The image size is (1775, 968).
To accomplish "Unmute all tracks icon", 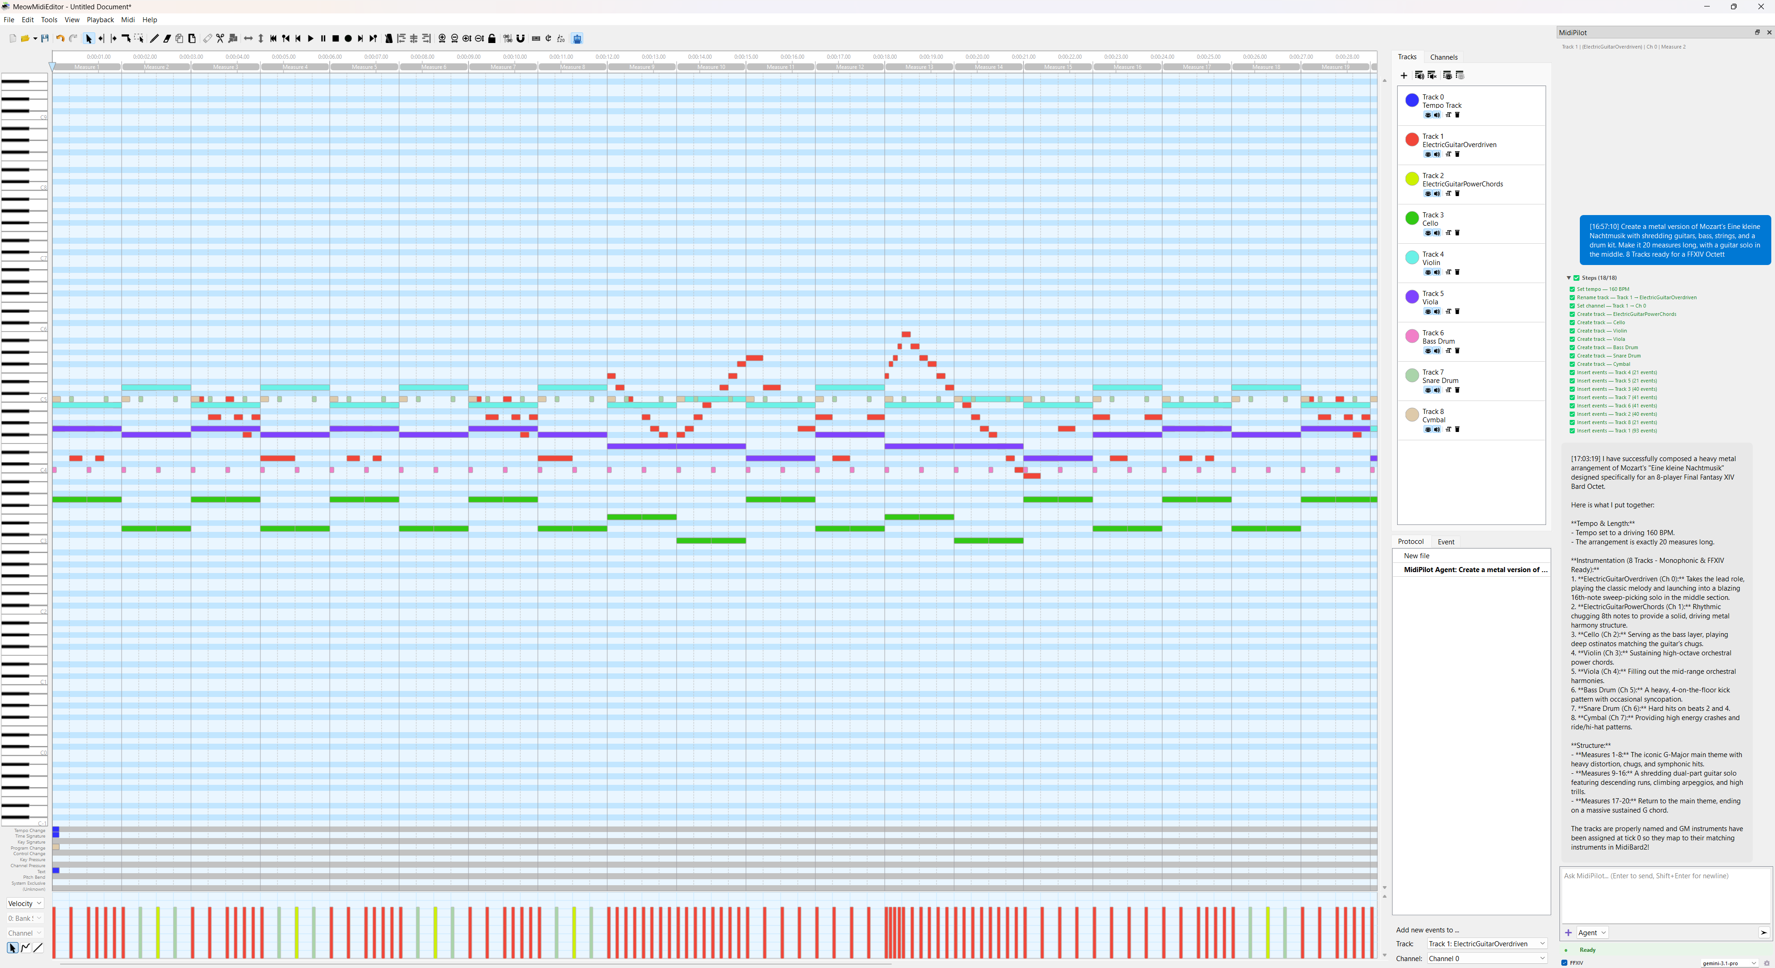I will (1419, 75).
